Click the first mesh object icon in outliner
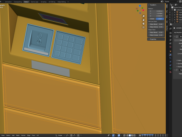The image size is (182, 137). click(177, 12)
